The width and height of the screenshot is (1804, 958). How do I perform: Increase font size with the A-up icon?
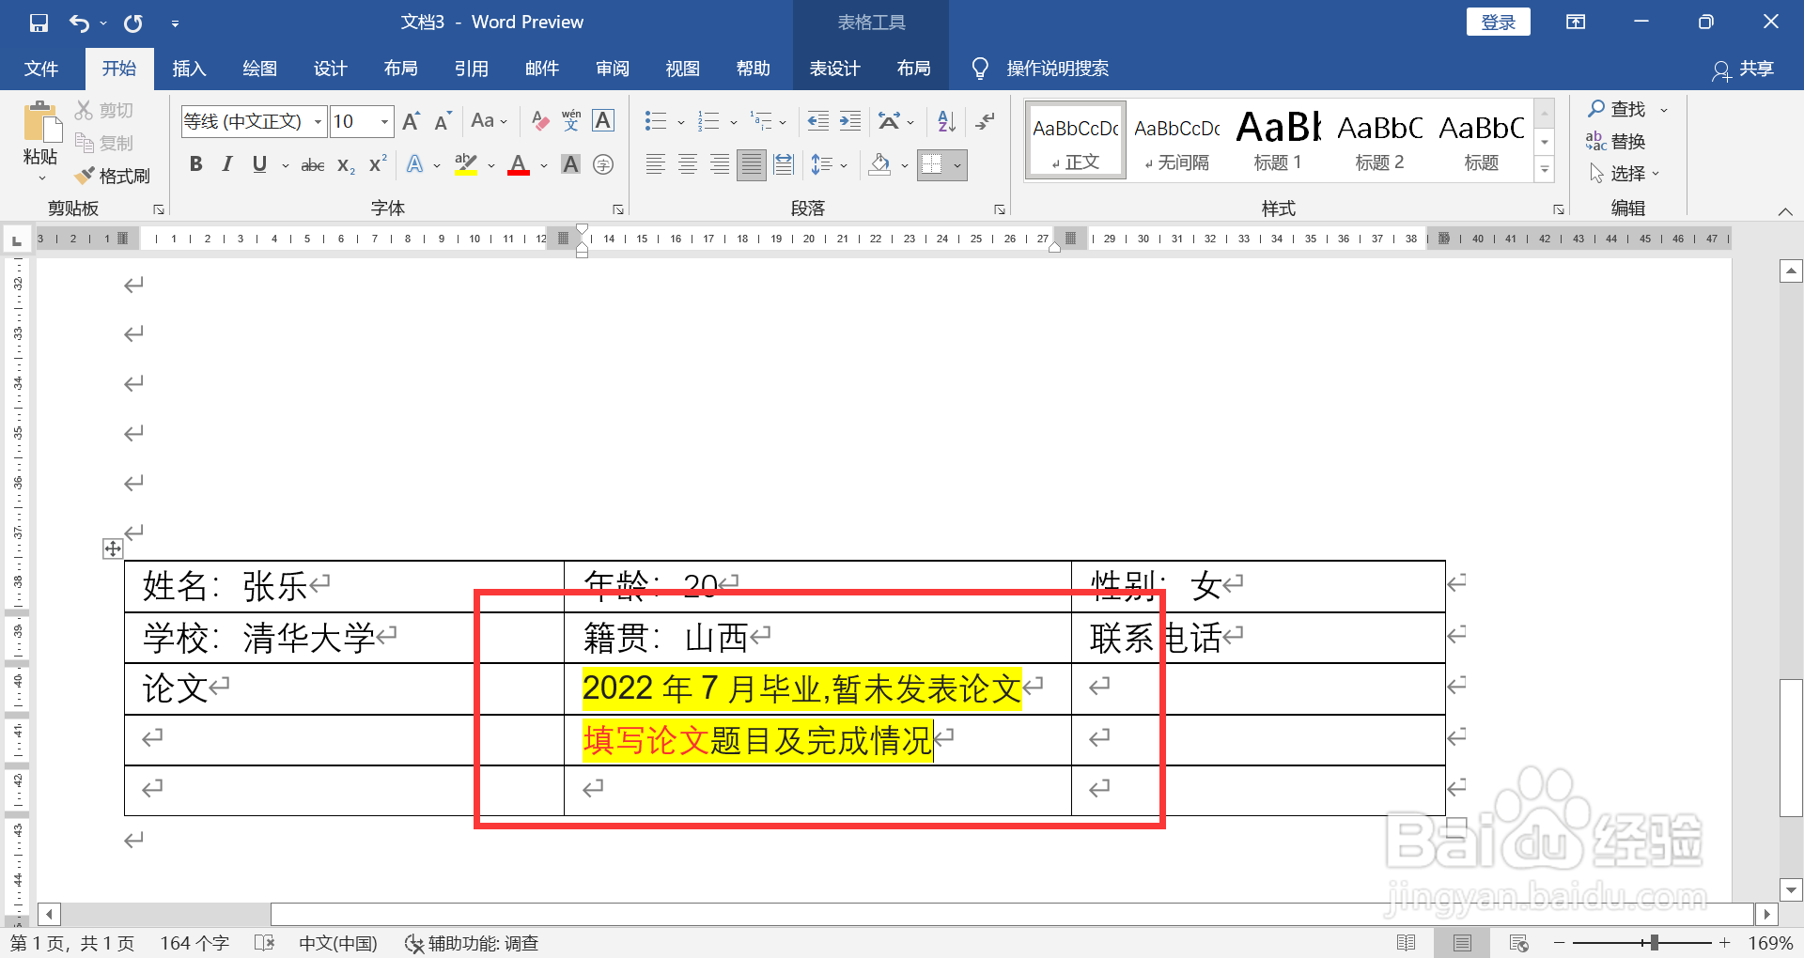pos(412,121)
